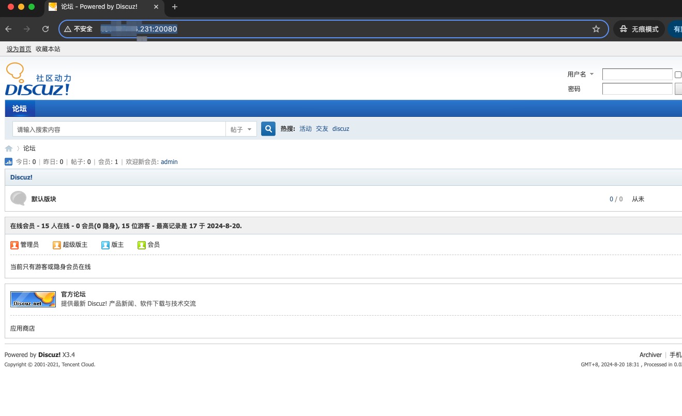682x416 pixels.
Task: Open a new browser tab
Action: (174, 7)
